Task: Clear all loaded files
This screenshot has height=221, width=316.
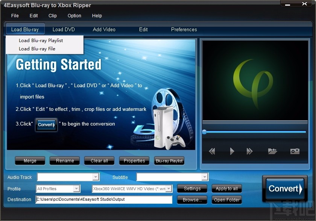Action: pos(99,160)
